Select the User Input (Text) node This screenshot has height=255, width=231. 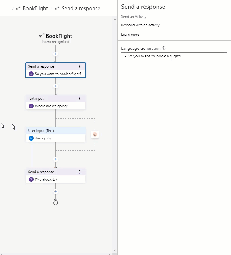56,131
